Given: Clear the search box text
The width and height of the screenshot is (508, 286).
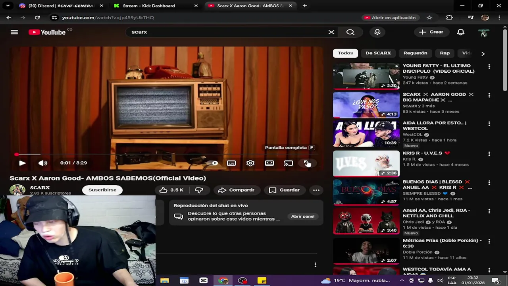Looking at the screenshot, I should point(331,32).
